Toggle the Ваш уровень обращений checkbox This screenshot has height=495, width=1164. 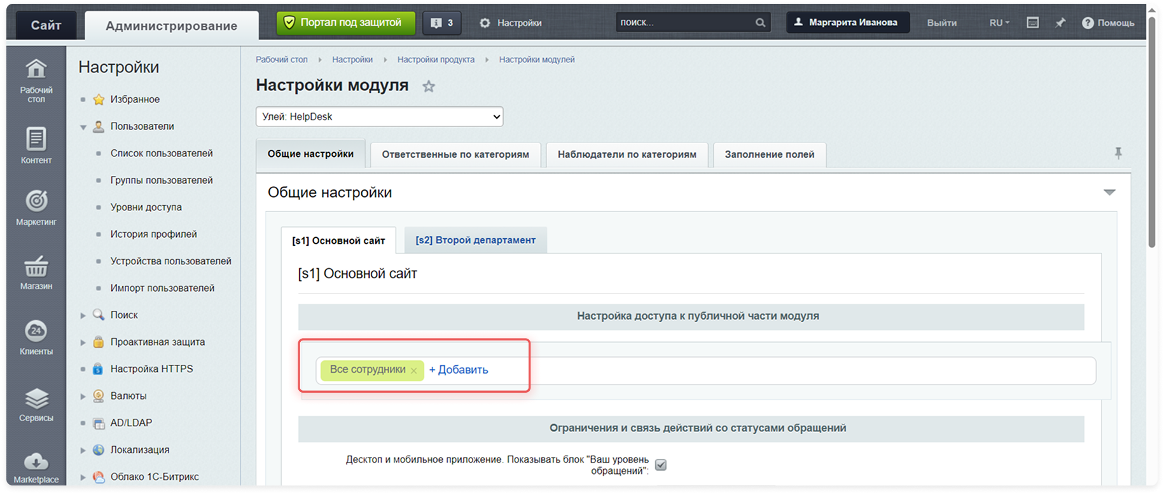click(661, 464)
